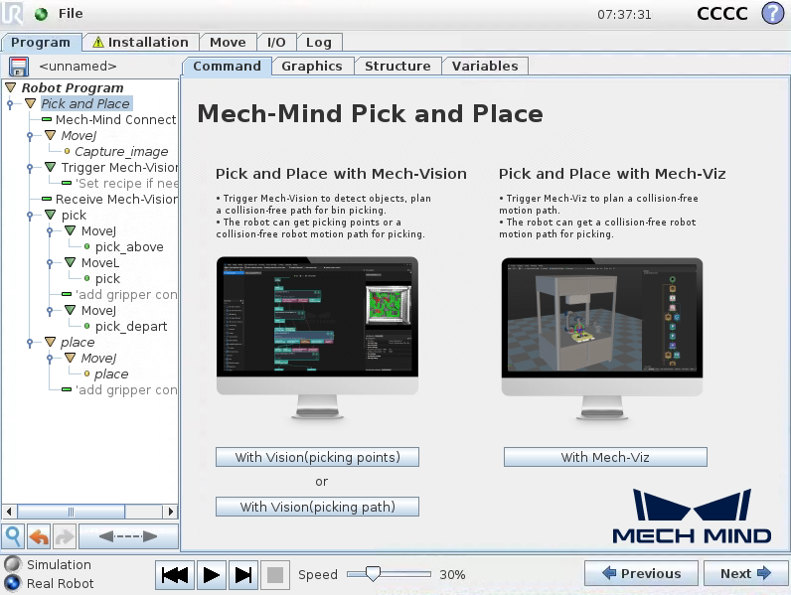
Task: Collapse the pick folder node
Action: [x=50, y=216]
